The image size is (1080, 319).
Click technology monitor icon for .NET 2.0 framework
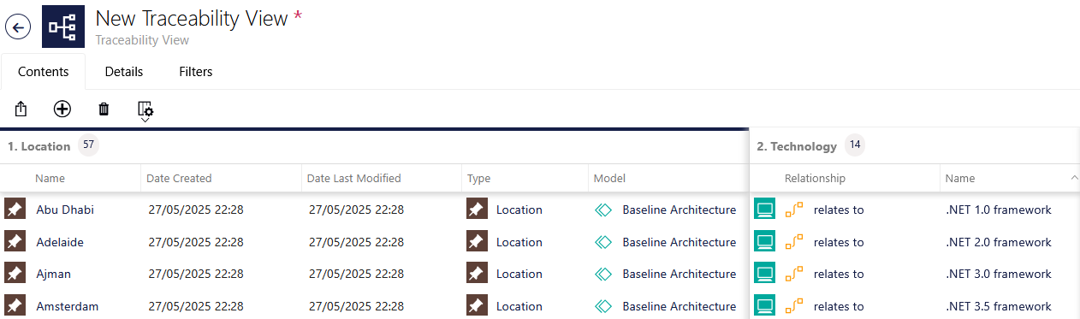tap(764, 242)
